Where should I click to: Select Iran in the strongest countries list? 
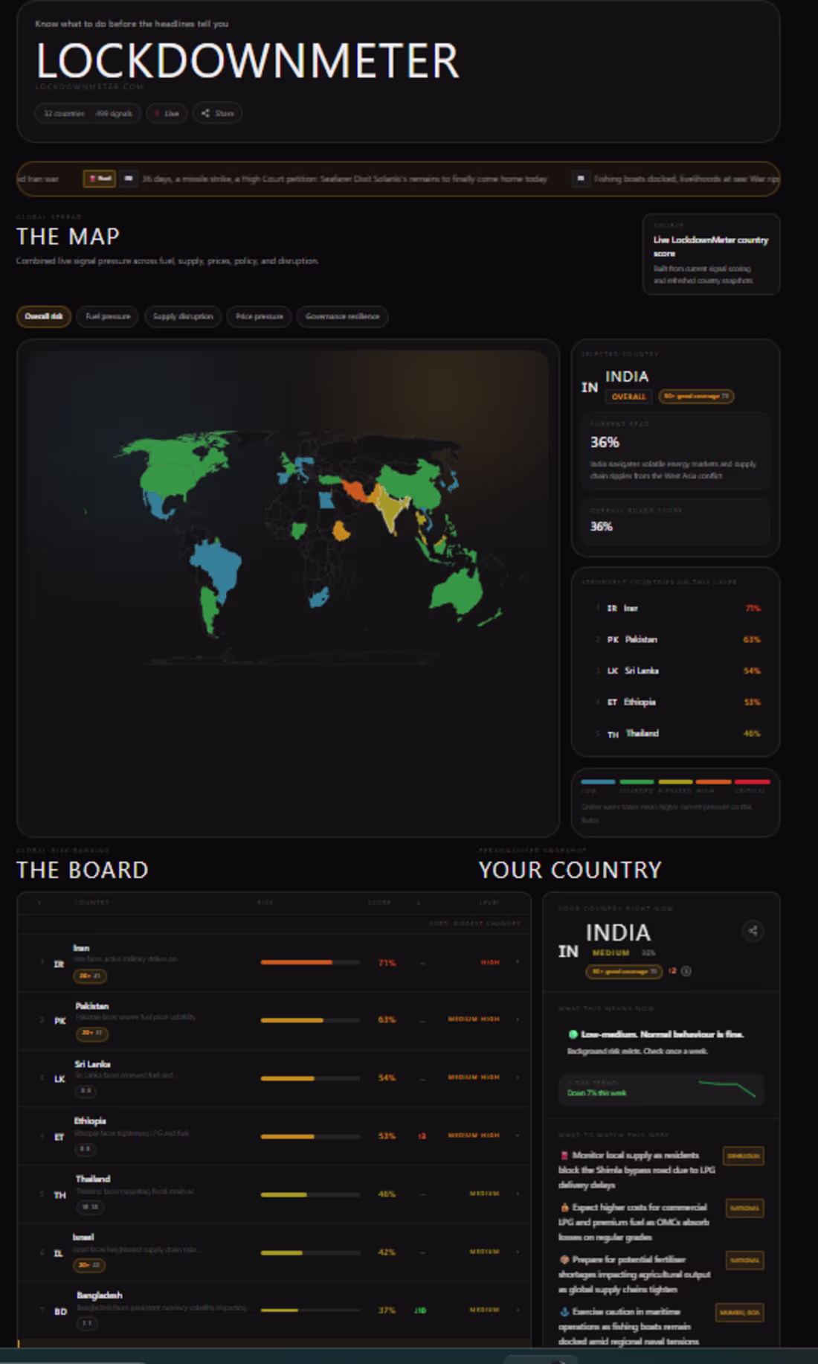675,608
